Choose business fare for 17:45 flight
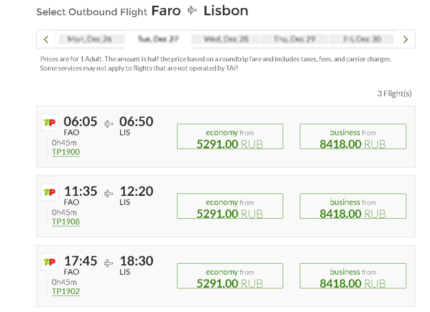 tap(353, 276)
